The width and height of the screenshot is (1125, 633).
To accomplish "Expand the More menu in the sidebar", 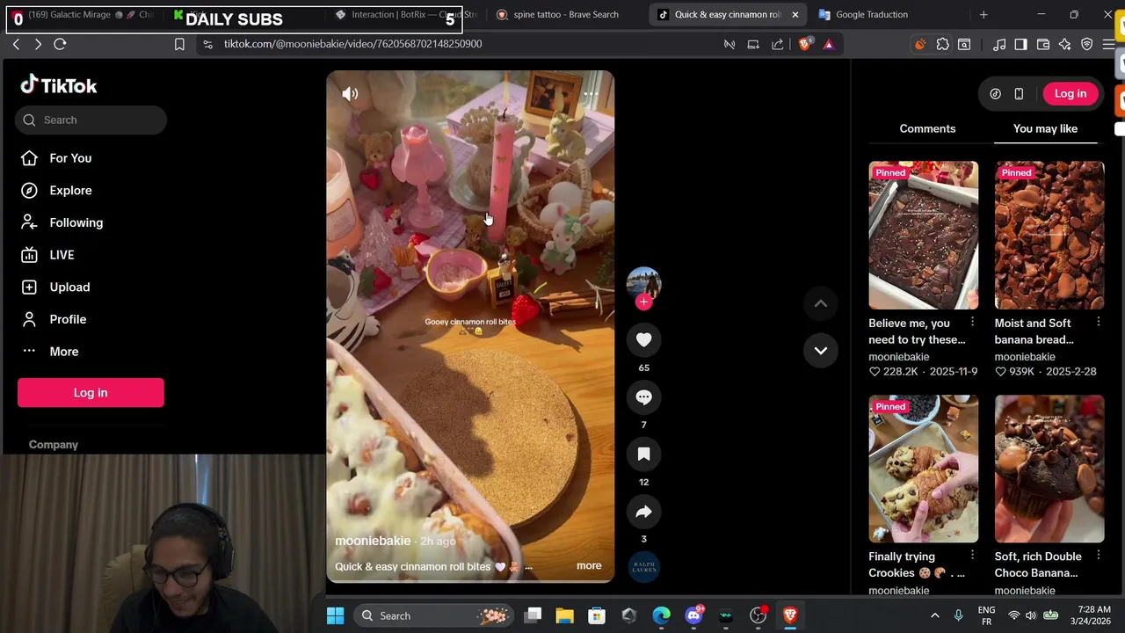I will 63,352.
